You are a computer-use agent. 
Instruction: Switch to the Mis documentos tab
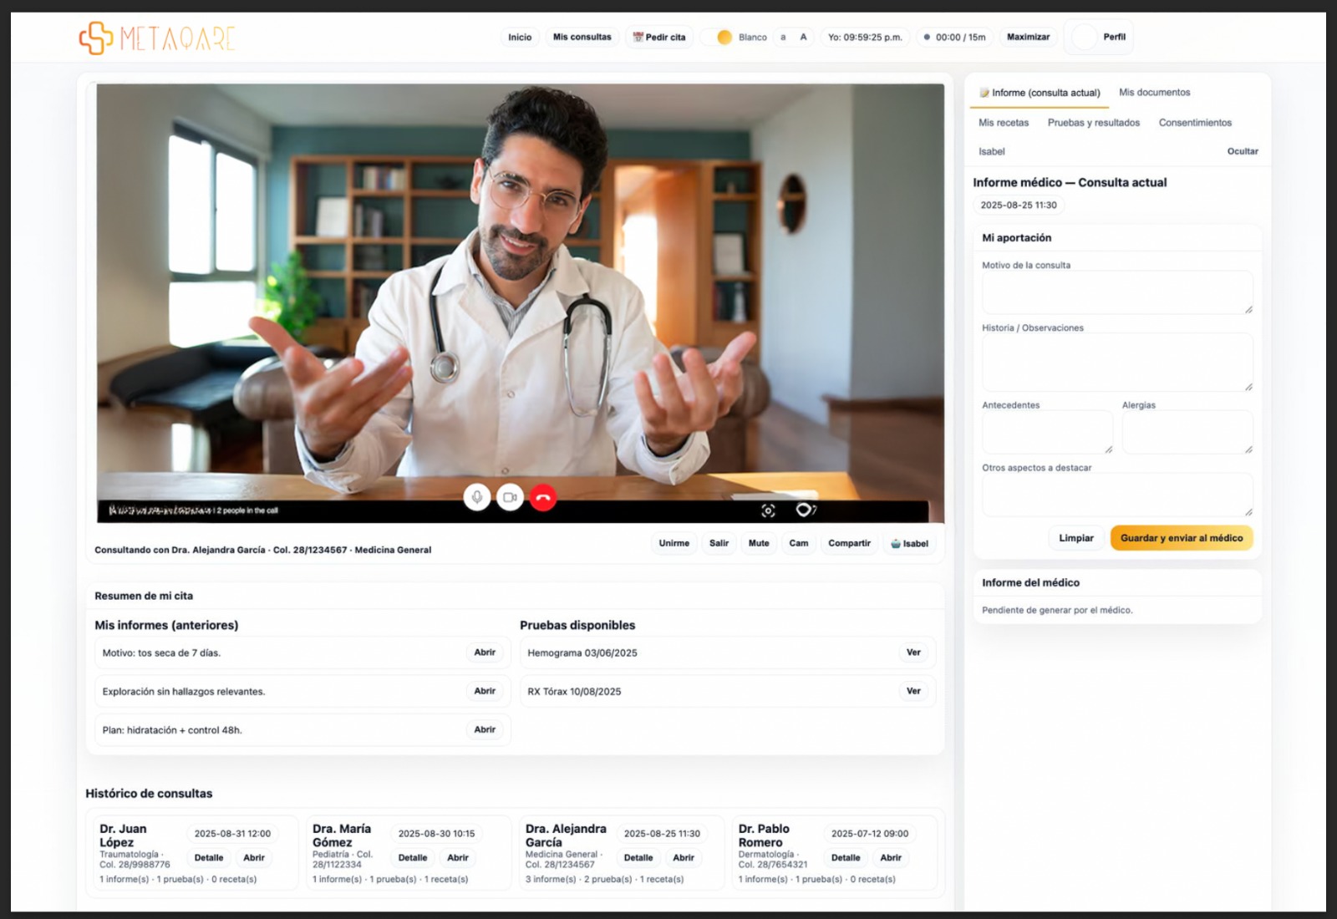coord(1154,93)
